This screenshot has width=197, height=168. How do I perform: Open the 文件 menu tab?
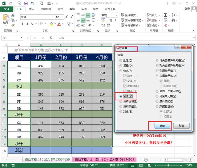(7, 9)
